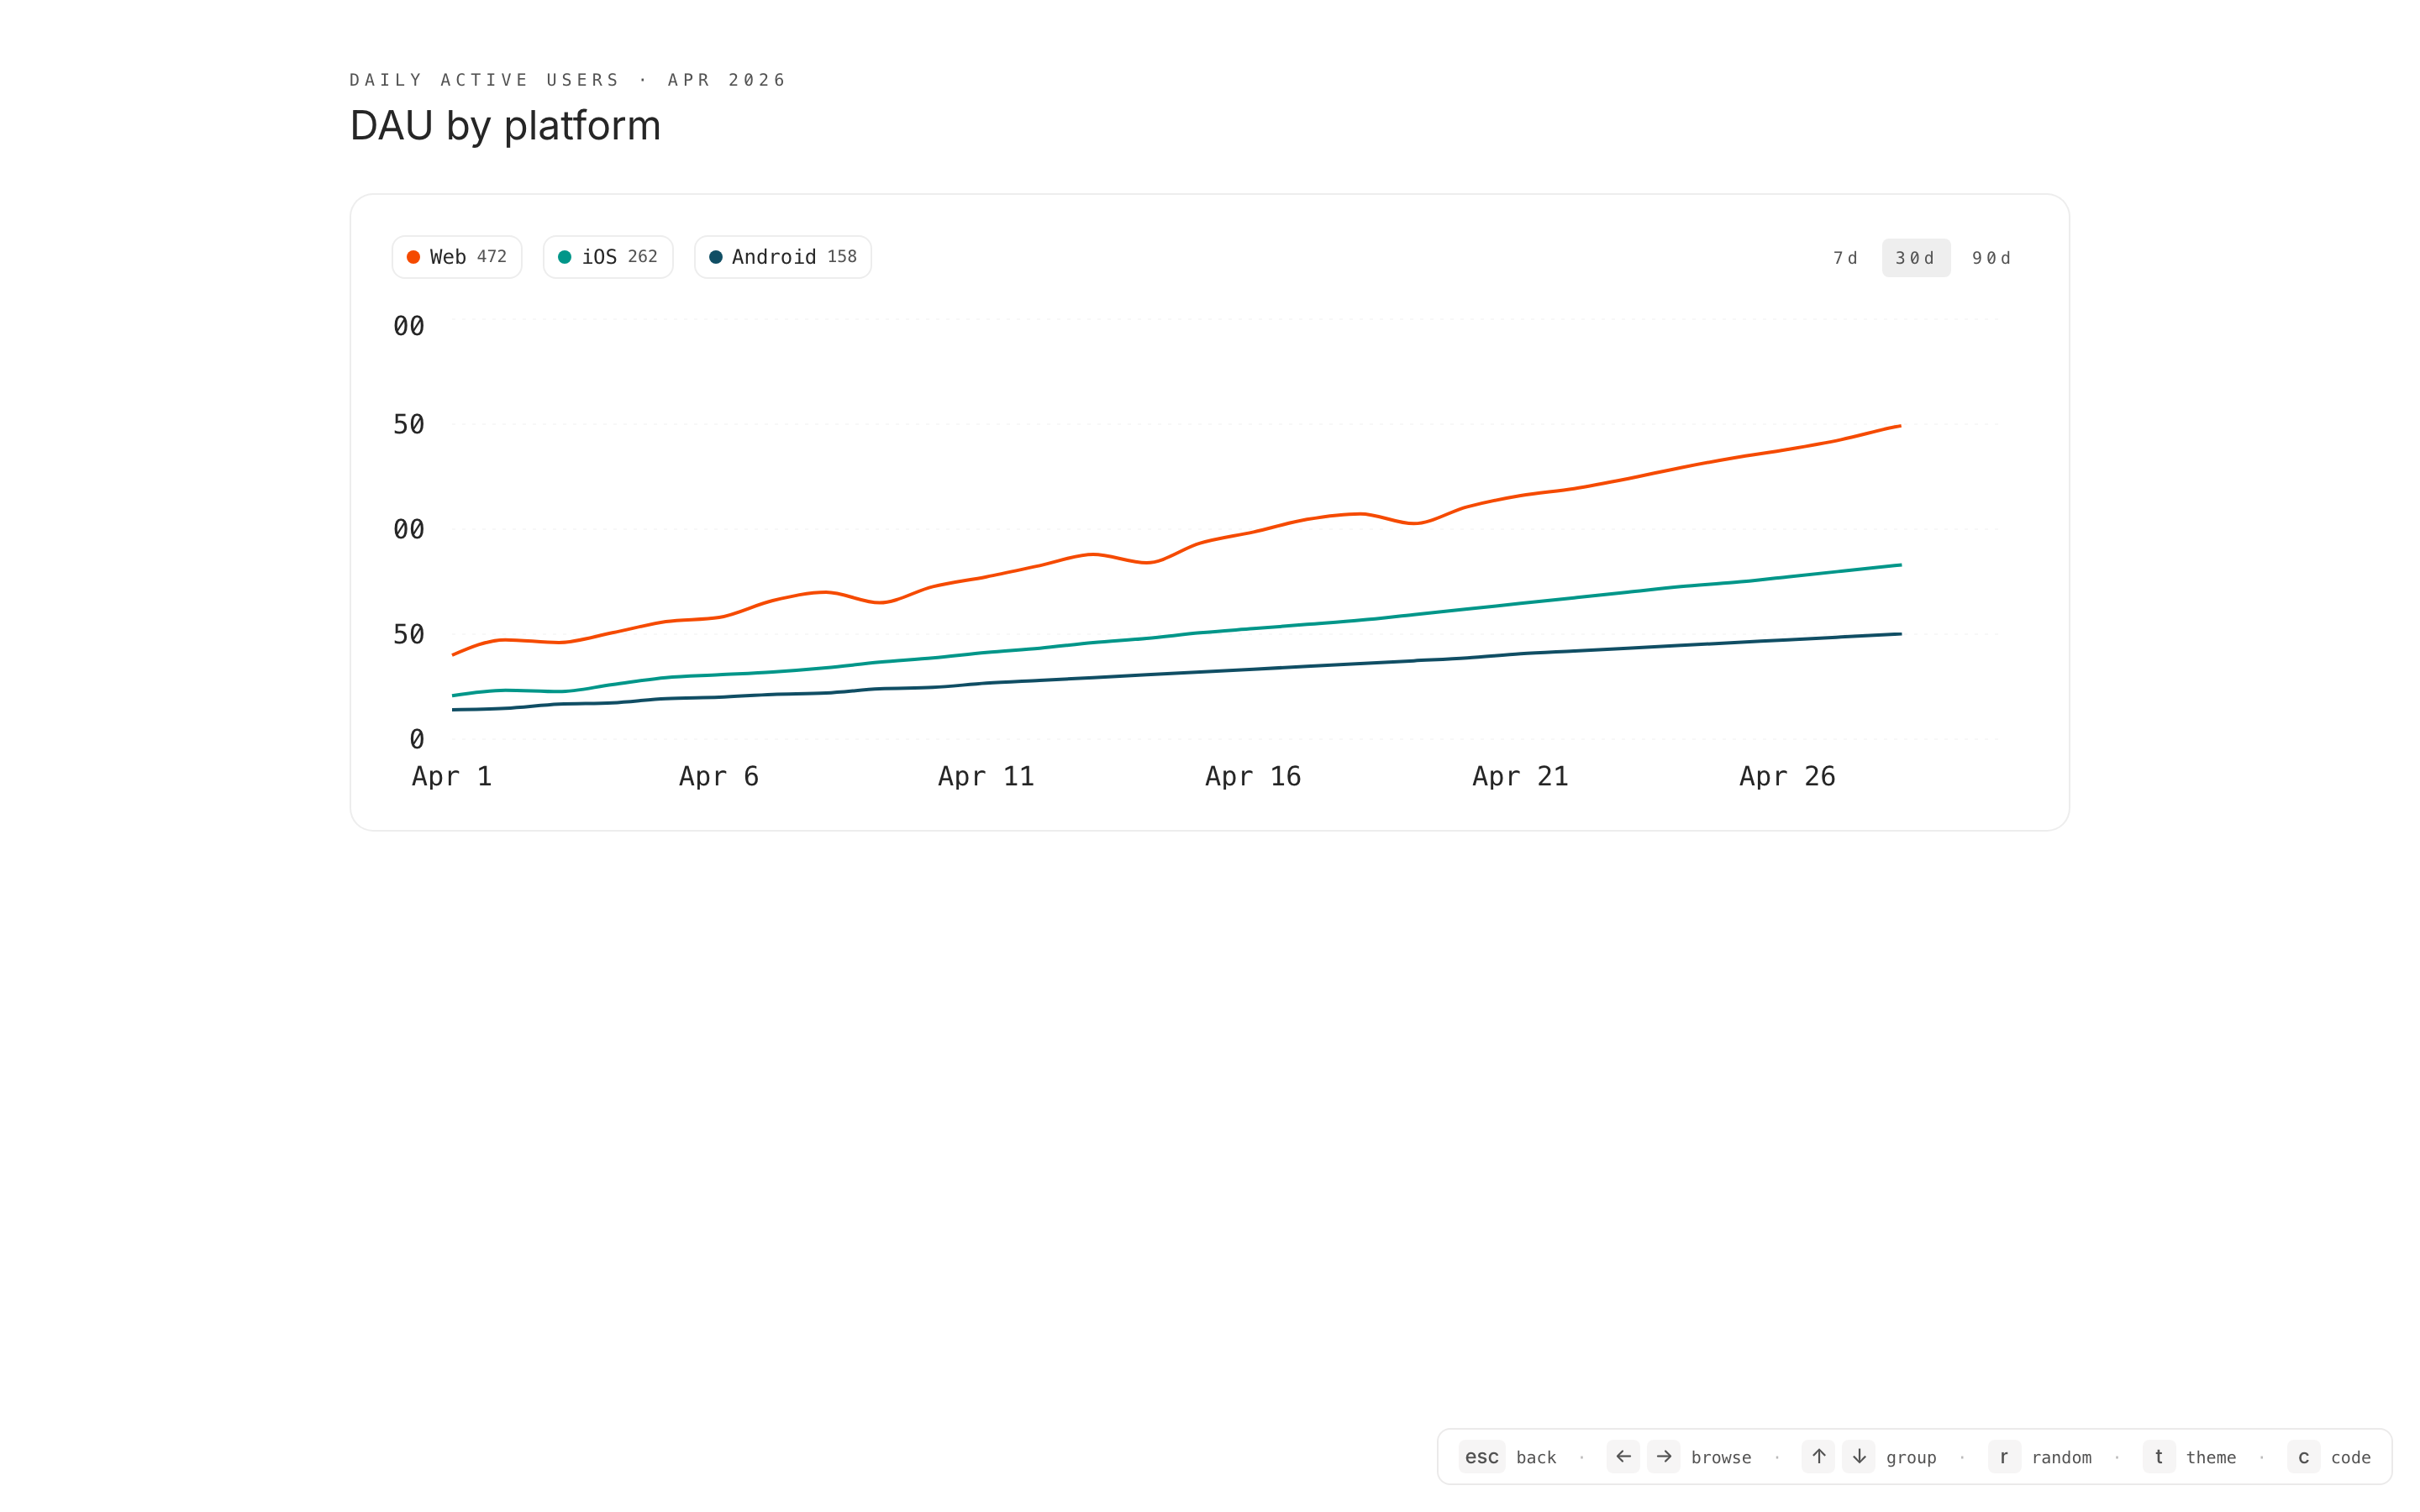Switch to the 7d time range
Viewport: 2420px width, 1512px height.
[x=1845, y=258]
